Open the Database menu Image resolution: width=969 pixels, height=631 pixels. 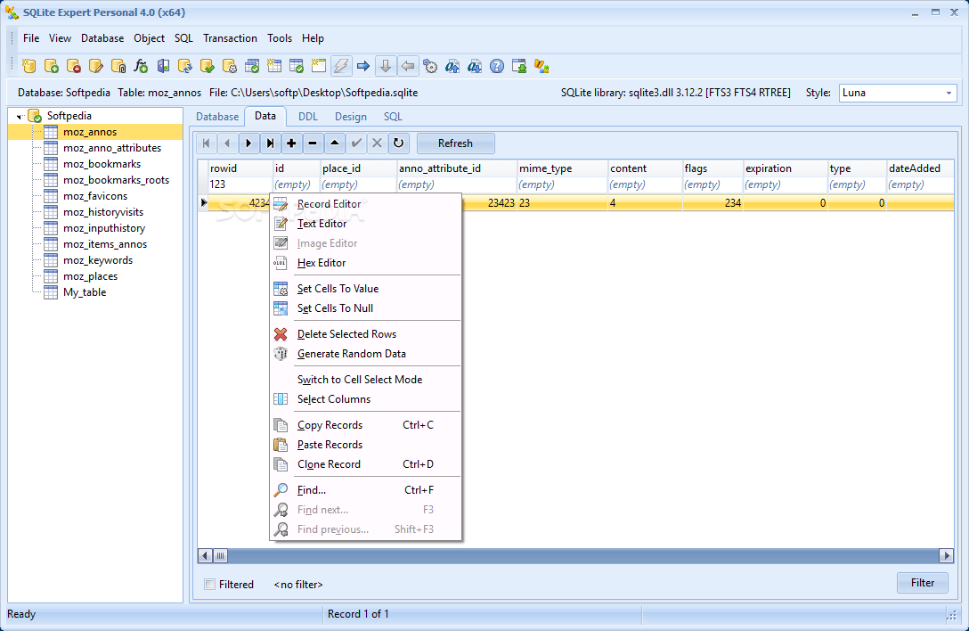click(102, 38)
